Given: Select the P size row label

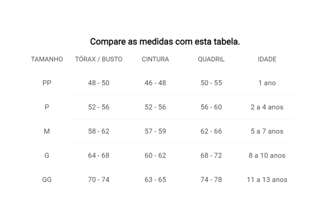Looking at the screenshot, I should point(47,107).
